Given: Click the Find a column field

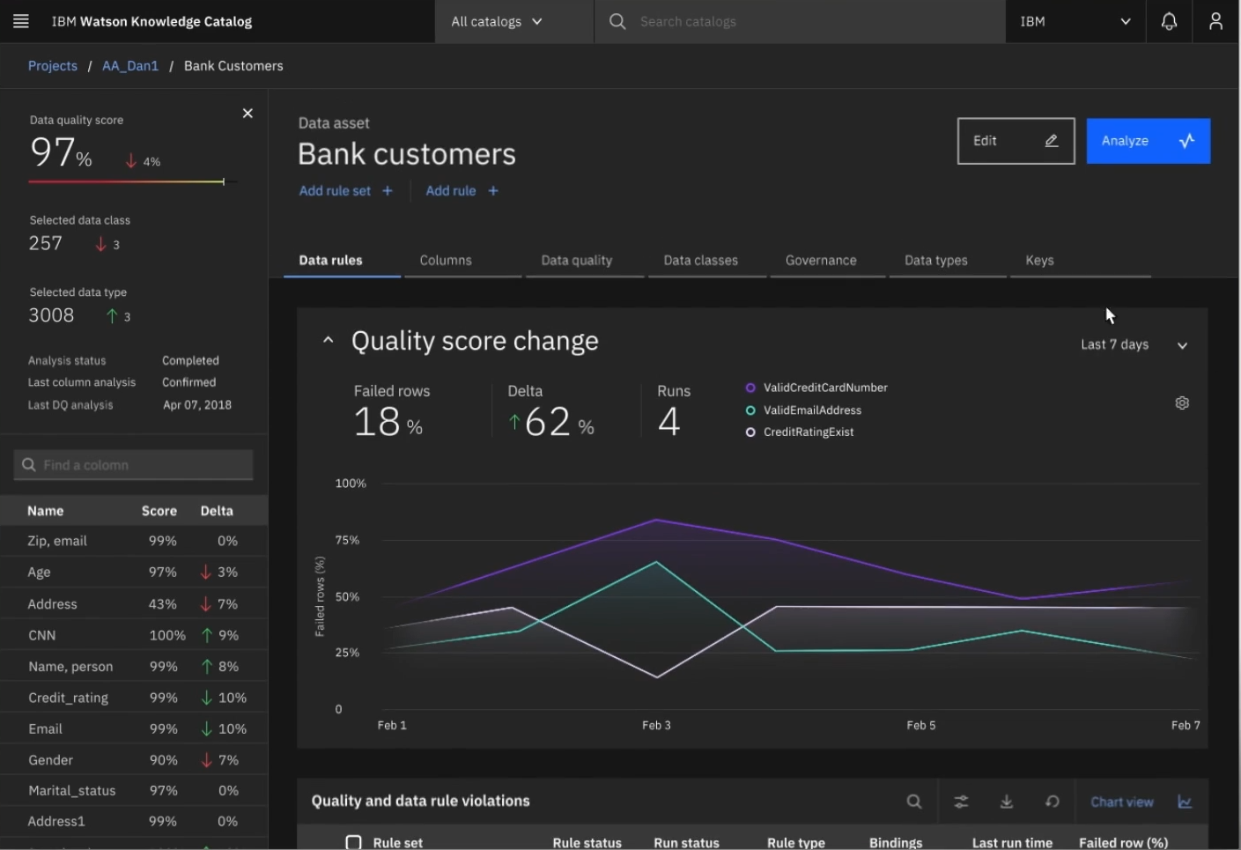Looking at the screenshot, I should coord(134,465).
